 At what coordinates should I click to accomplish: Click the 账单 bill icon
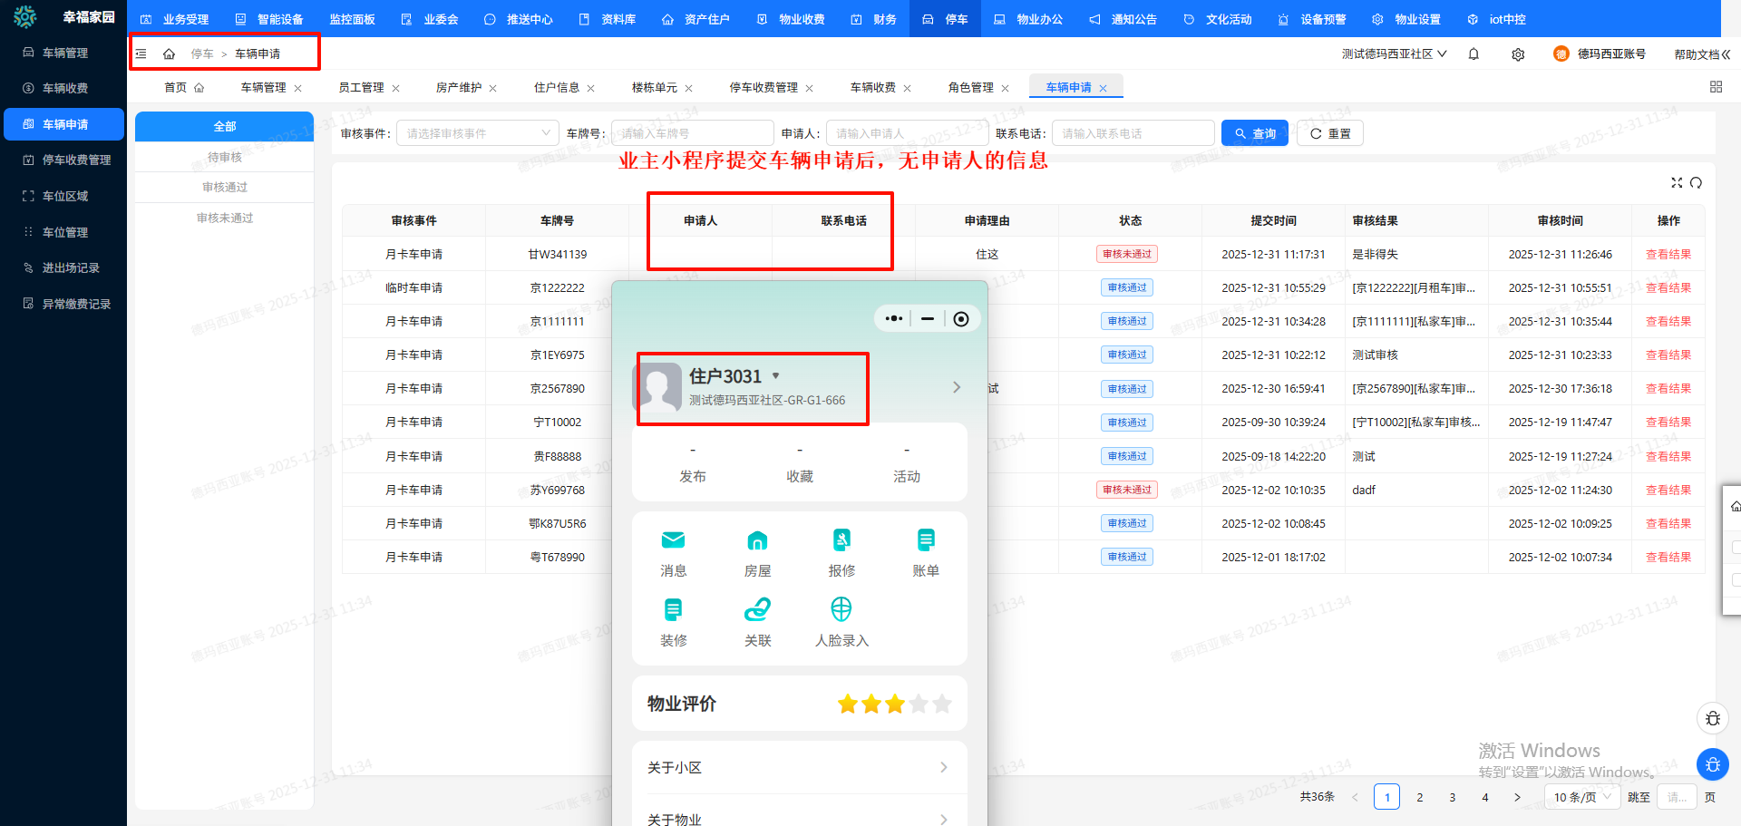[926, 553]
